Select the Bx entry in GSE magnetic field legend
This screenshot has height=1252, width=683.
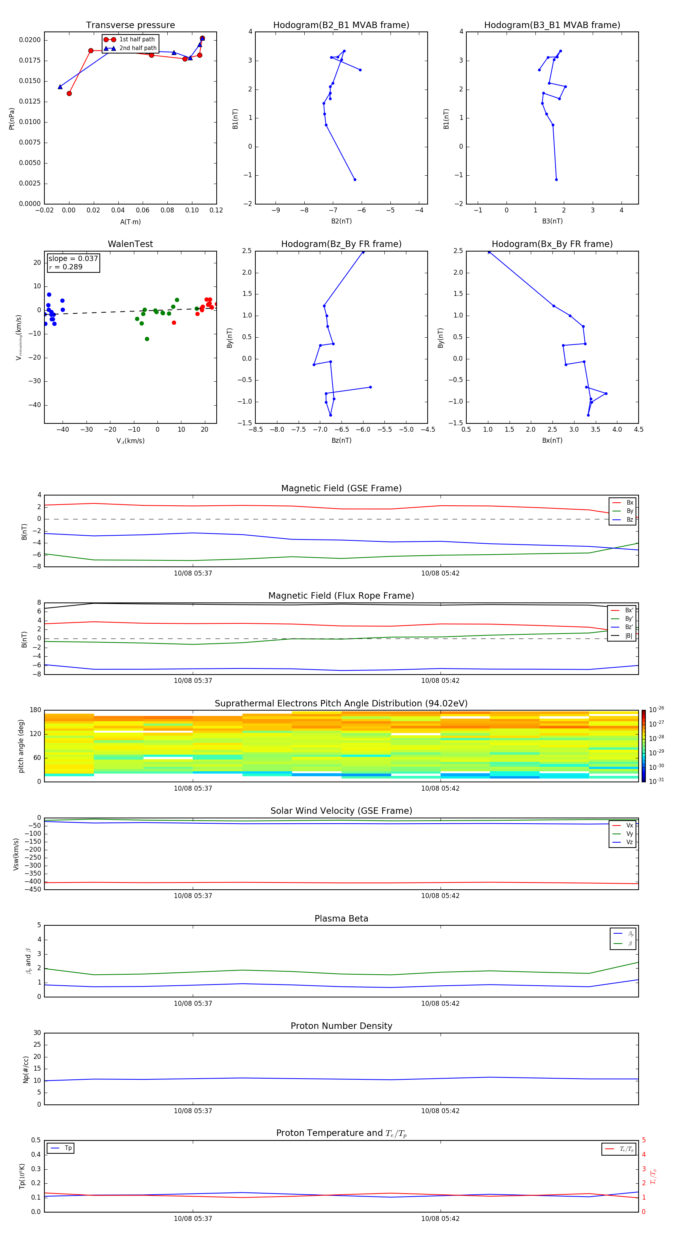[623, 503]
